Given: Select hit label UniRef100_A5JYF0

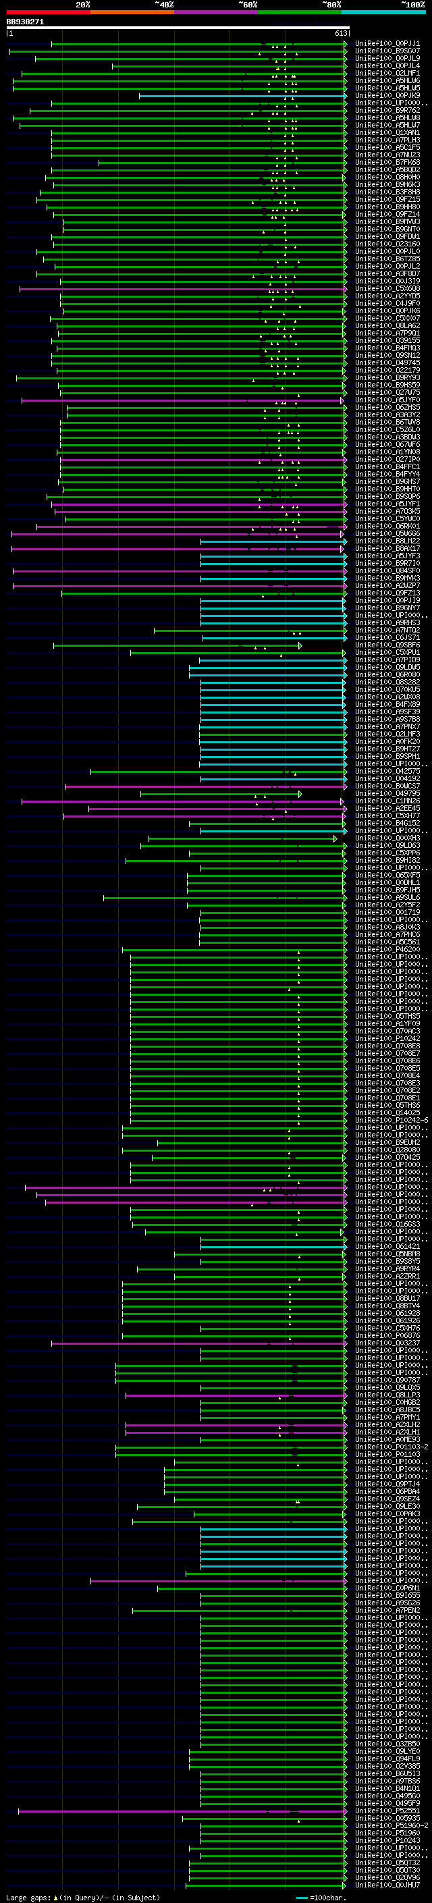Looking at the screenshot, I should pyautogui.click(x=387, y=400).
